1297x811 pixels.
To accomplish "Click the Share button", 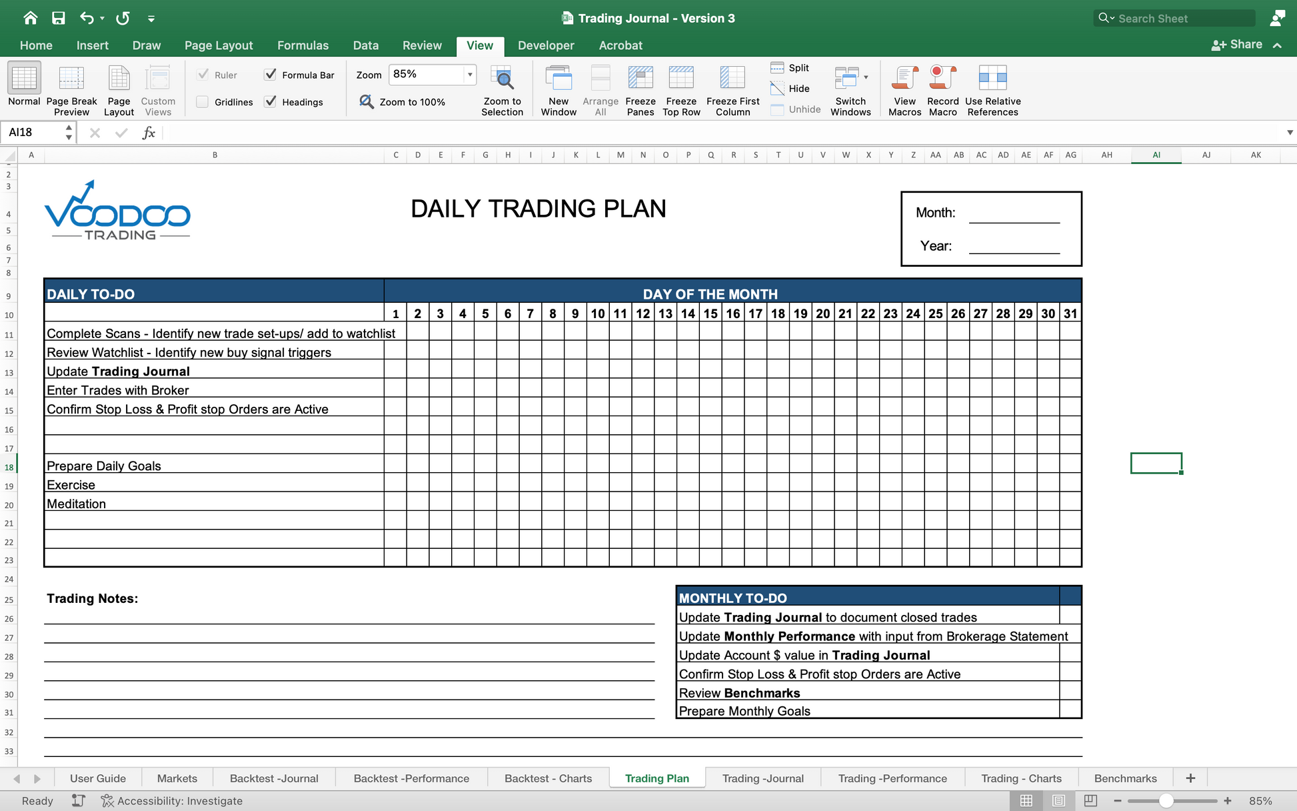I will point(1237,45).
